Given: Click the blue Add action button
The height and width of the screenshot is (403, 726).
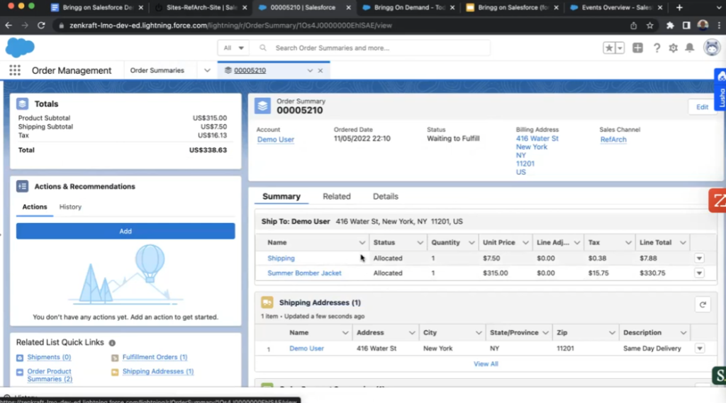Looking at the screenshot, I should point(125,231).
